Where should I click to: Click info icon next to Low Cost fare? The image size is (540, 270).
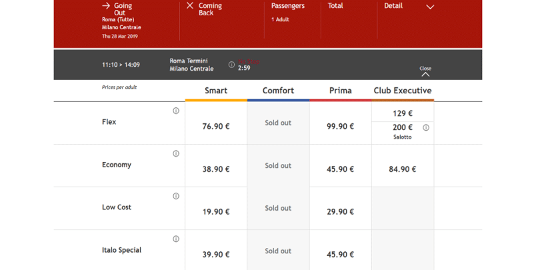(x=176, y=196)
